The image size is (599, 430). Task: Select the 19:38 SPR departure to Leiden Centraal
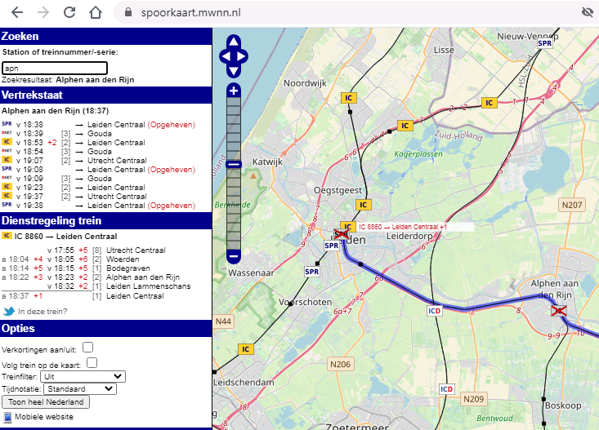tap(99, 206)
